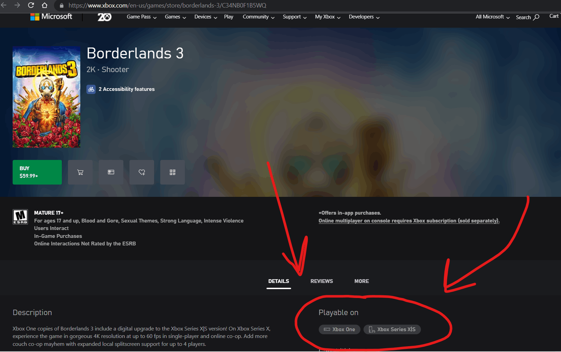
Task: Open the Microsoft logo link
Action: coord(51,16)
